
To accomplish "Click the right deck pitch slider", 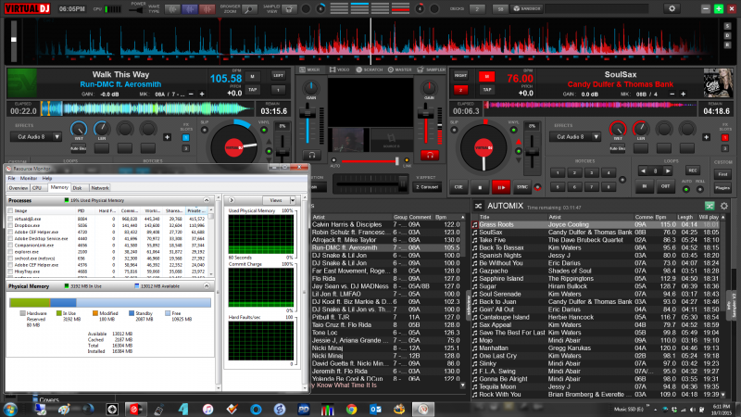I will coord(532,151).
